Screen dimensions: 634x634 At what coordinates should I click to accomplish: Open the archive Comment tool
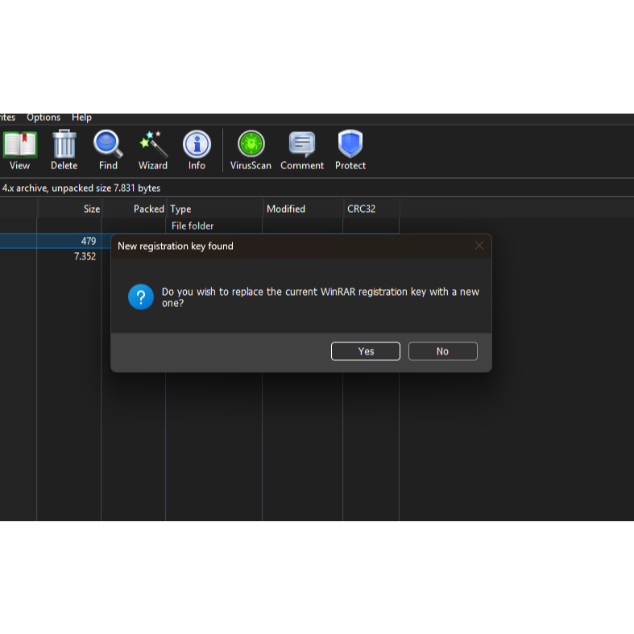tap(302, 151)
